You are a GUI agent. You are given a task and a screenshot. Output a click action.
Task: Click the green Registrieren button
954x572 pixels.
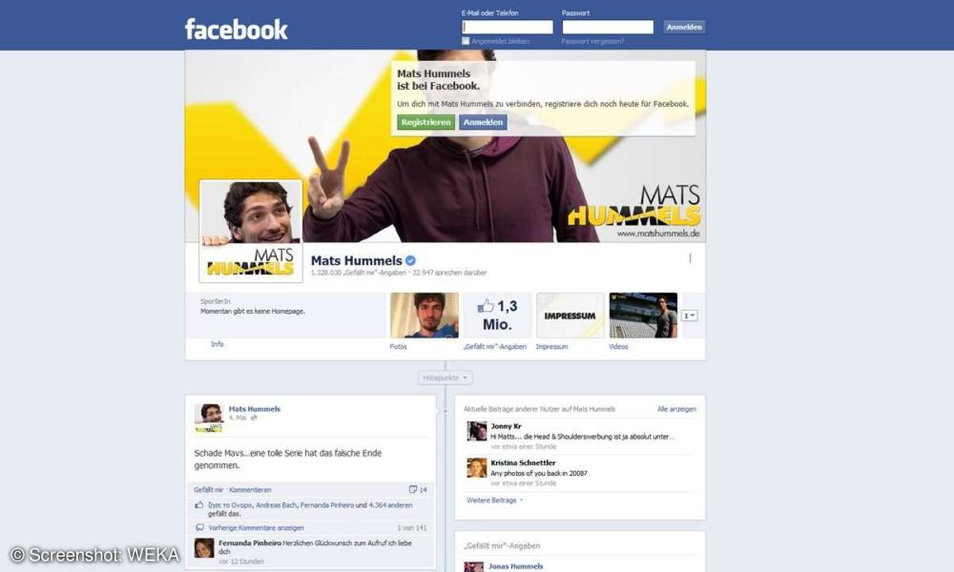[x=426, y=122]
